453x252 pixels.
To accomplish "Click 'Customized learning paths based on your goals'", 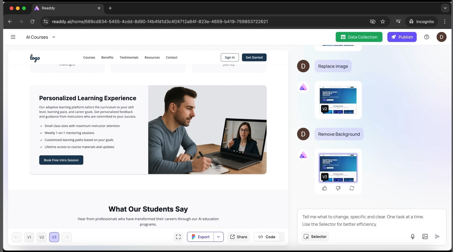I will (79, 140).
